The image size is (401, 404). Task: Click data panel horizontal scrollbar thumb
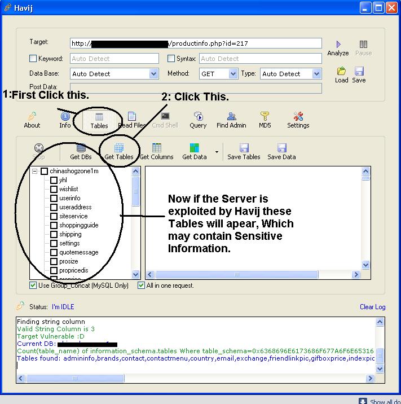tap(237, 275)
